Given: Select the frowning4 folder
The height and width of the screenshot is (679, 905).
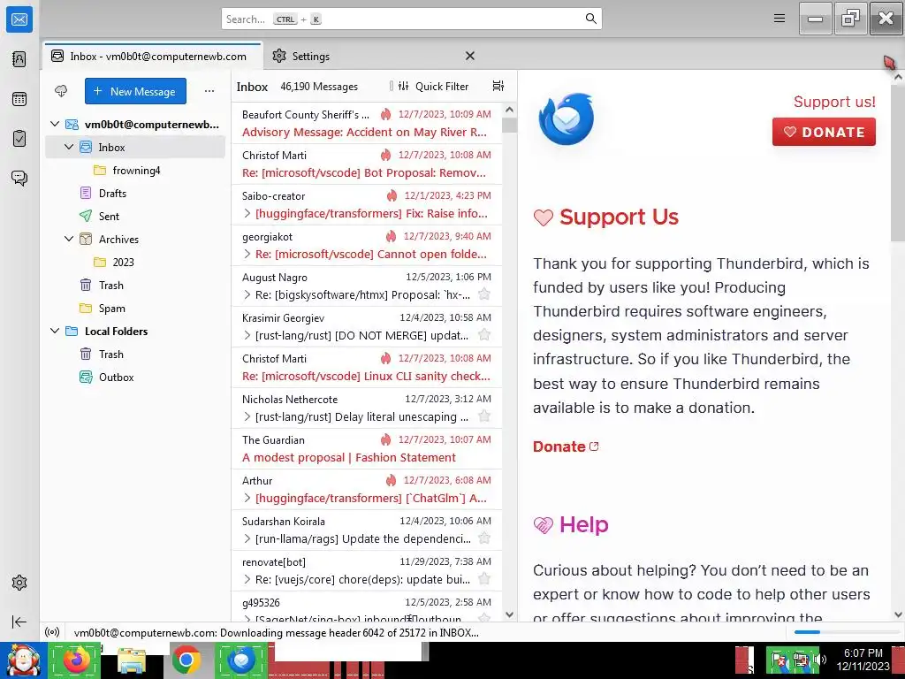Looking at the screenshot, I should (x=136, y=171).
